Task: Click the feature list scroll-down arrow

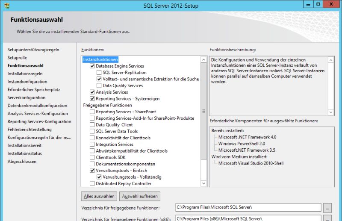Action: 203,183
